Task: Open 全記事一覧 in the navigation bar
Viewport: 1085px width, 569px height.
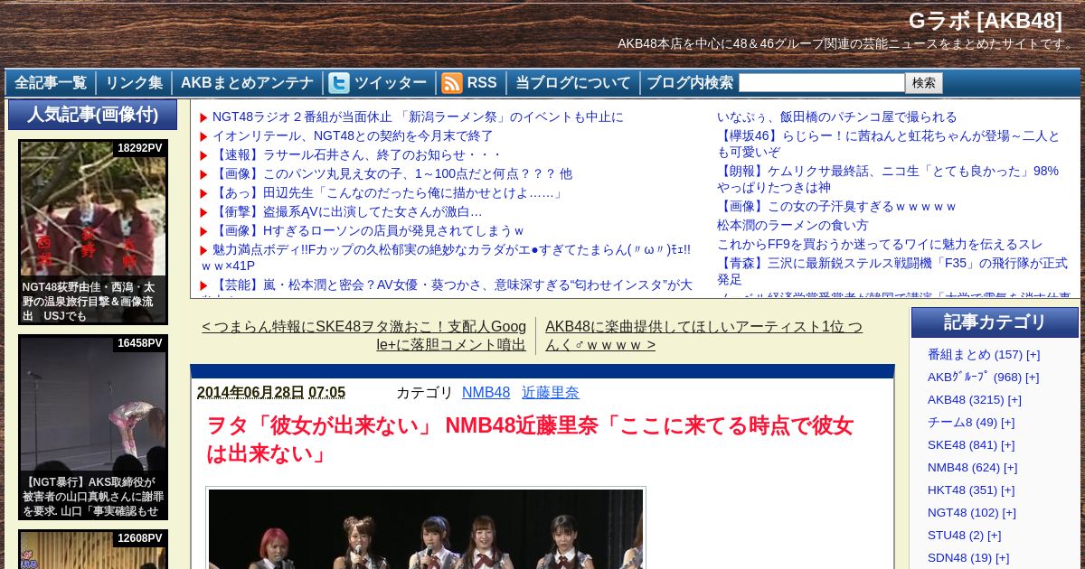Action: [51, 83]
